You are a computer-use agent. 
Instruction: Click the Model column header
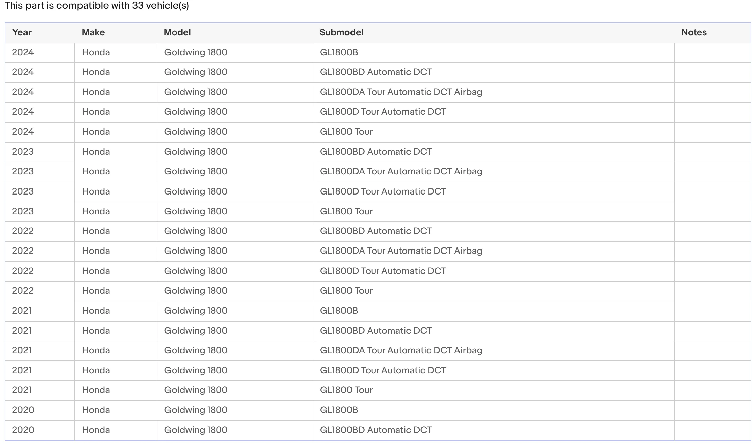point(235,33)
